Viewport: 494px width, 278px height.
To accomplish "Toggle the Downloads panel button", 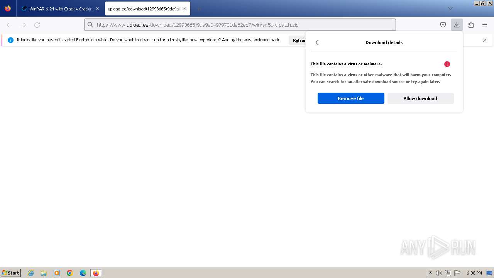I will (457, 25).
